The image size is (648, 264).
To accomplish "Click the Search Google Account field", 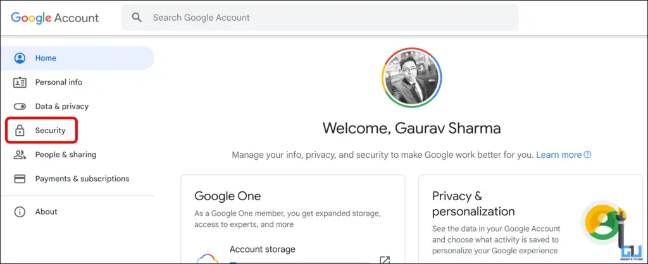I will [320, 18].
